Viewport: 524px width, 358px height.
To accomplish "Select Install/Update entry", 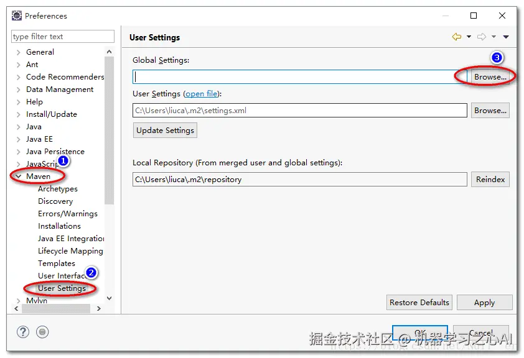I will tap(52, 114).
